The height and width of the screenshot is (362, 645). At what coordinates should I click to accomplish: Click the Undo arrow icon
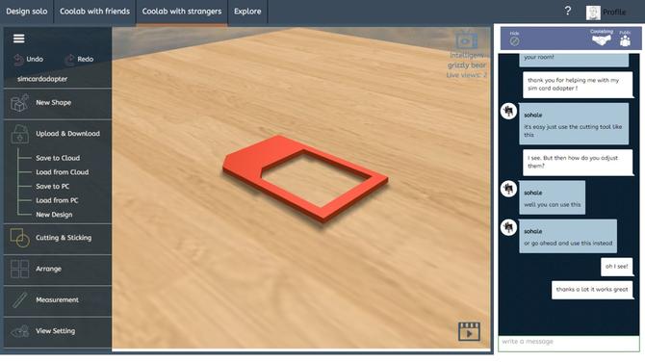point(18,60)
